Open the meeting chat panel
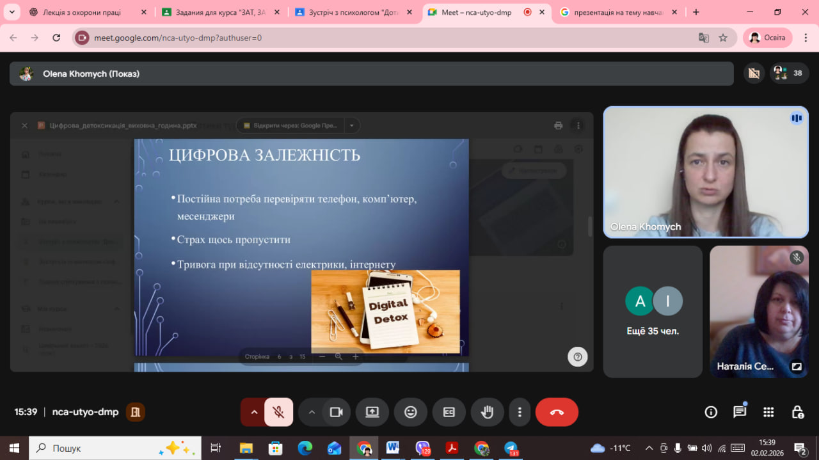 pyautogui.click(x=740, y=412)
